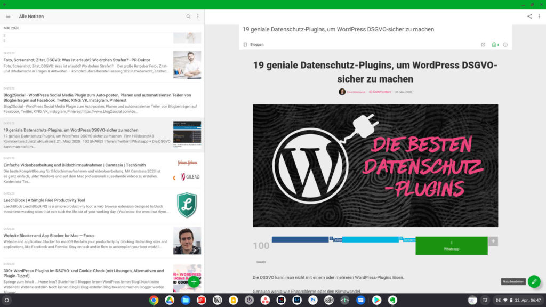Launch Notion from the shelf
This screenshot has width=546, height=307.
tap(218, 300)
